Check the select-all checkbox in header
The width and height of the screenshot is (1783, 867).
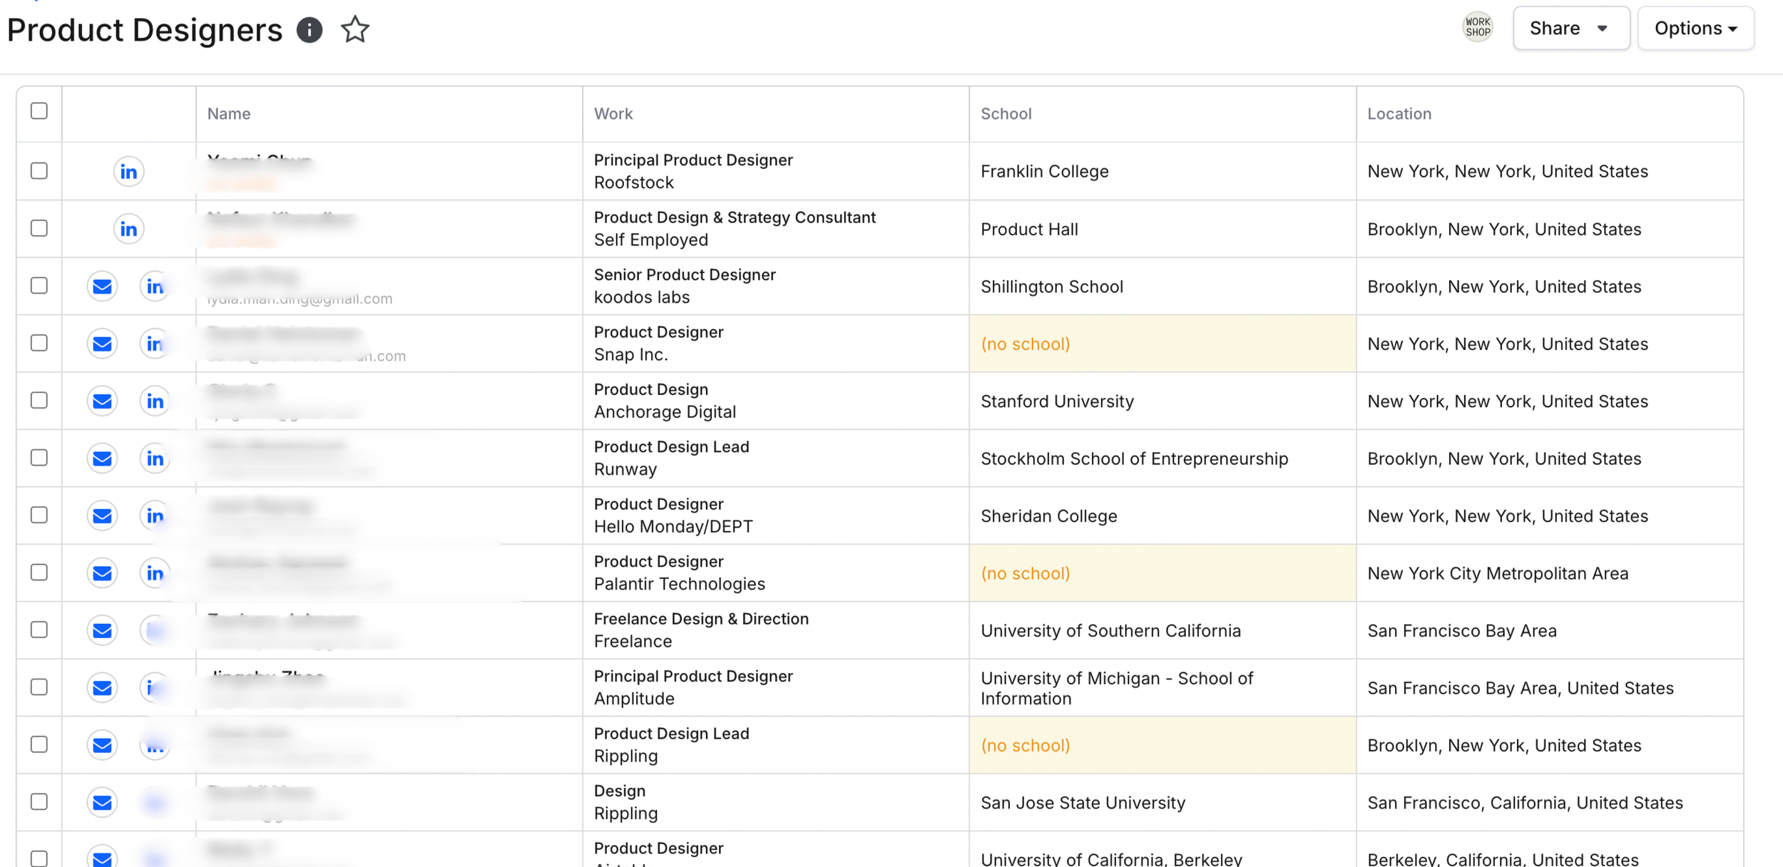coord(39,111)
